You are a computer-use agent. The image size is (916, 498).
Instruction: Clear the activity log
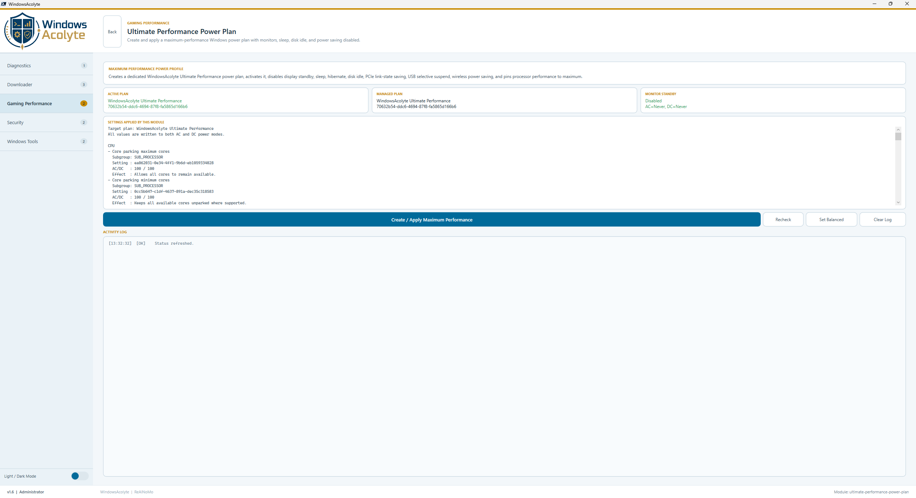point(882,220)
